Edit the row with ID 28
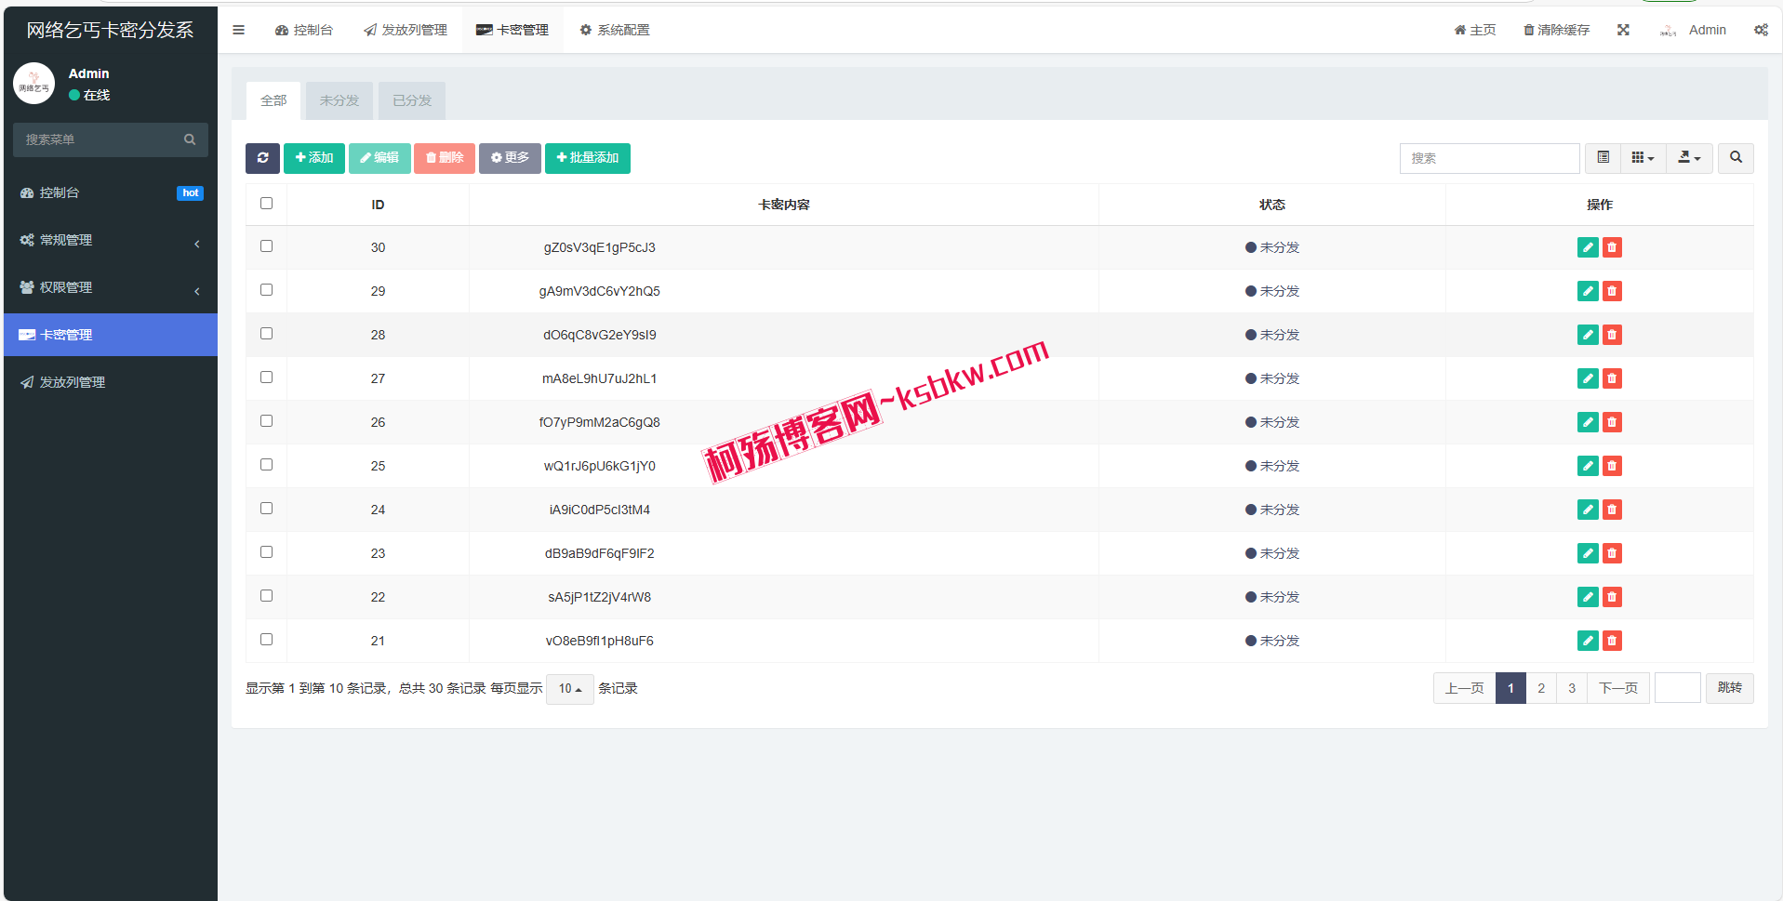 coord(1588,335)
